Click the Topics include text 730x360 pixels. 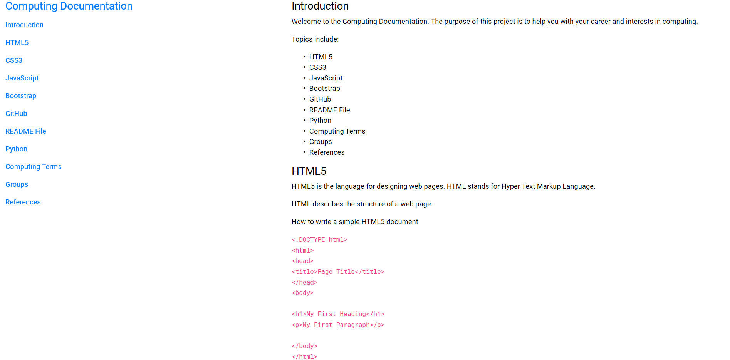tap(315, 39)
